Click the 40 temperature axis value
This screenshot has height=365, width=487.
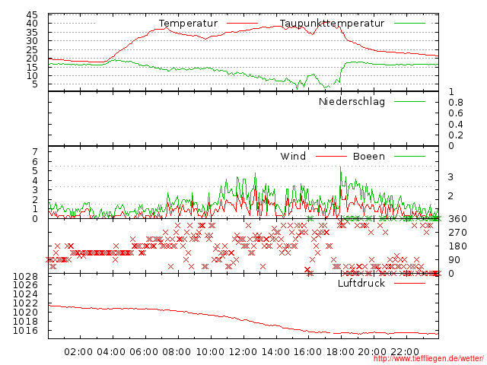pyautogui.click(x=32, y=24)
